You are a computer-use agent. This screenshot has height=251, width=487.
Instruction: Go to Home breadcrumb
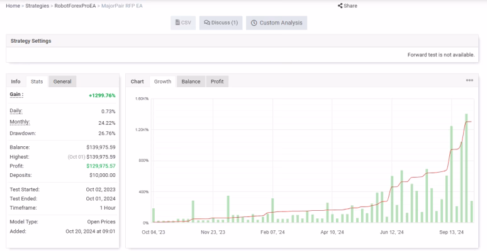pyautogui.click(x=13, y=6)
